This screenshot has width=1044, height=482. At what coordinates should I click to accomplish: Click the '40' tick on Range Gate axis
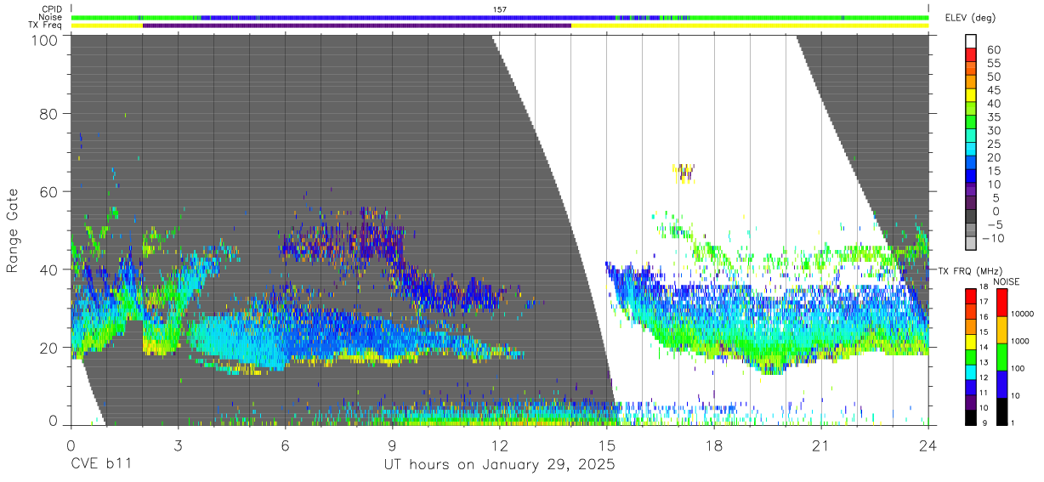click(48, 269)
